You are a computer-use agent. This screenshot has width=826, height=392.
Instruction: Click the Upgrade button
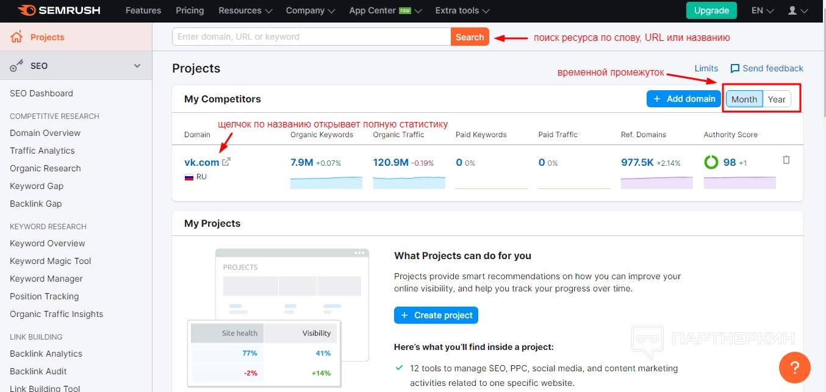711,10
